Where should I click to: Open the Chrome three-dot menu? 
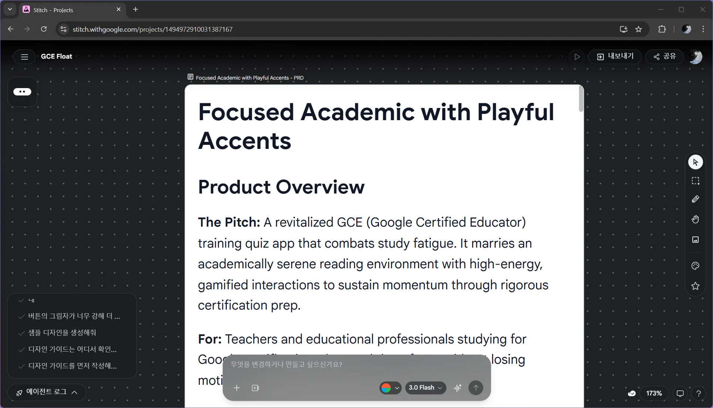[703, 29]
